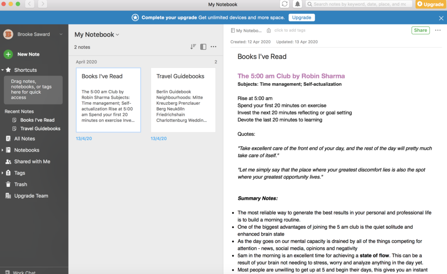Expand the Notebooks section in sidebar
The image size is (447, 274).
tap(3, 150)
